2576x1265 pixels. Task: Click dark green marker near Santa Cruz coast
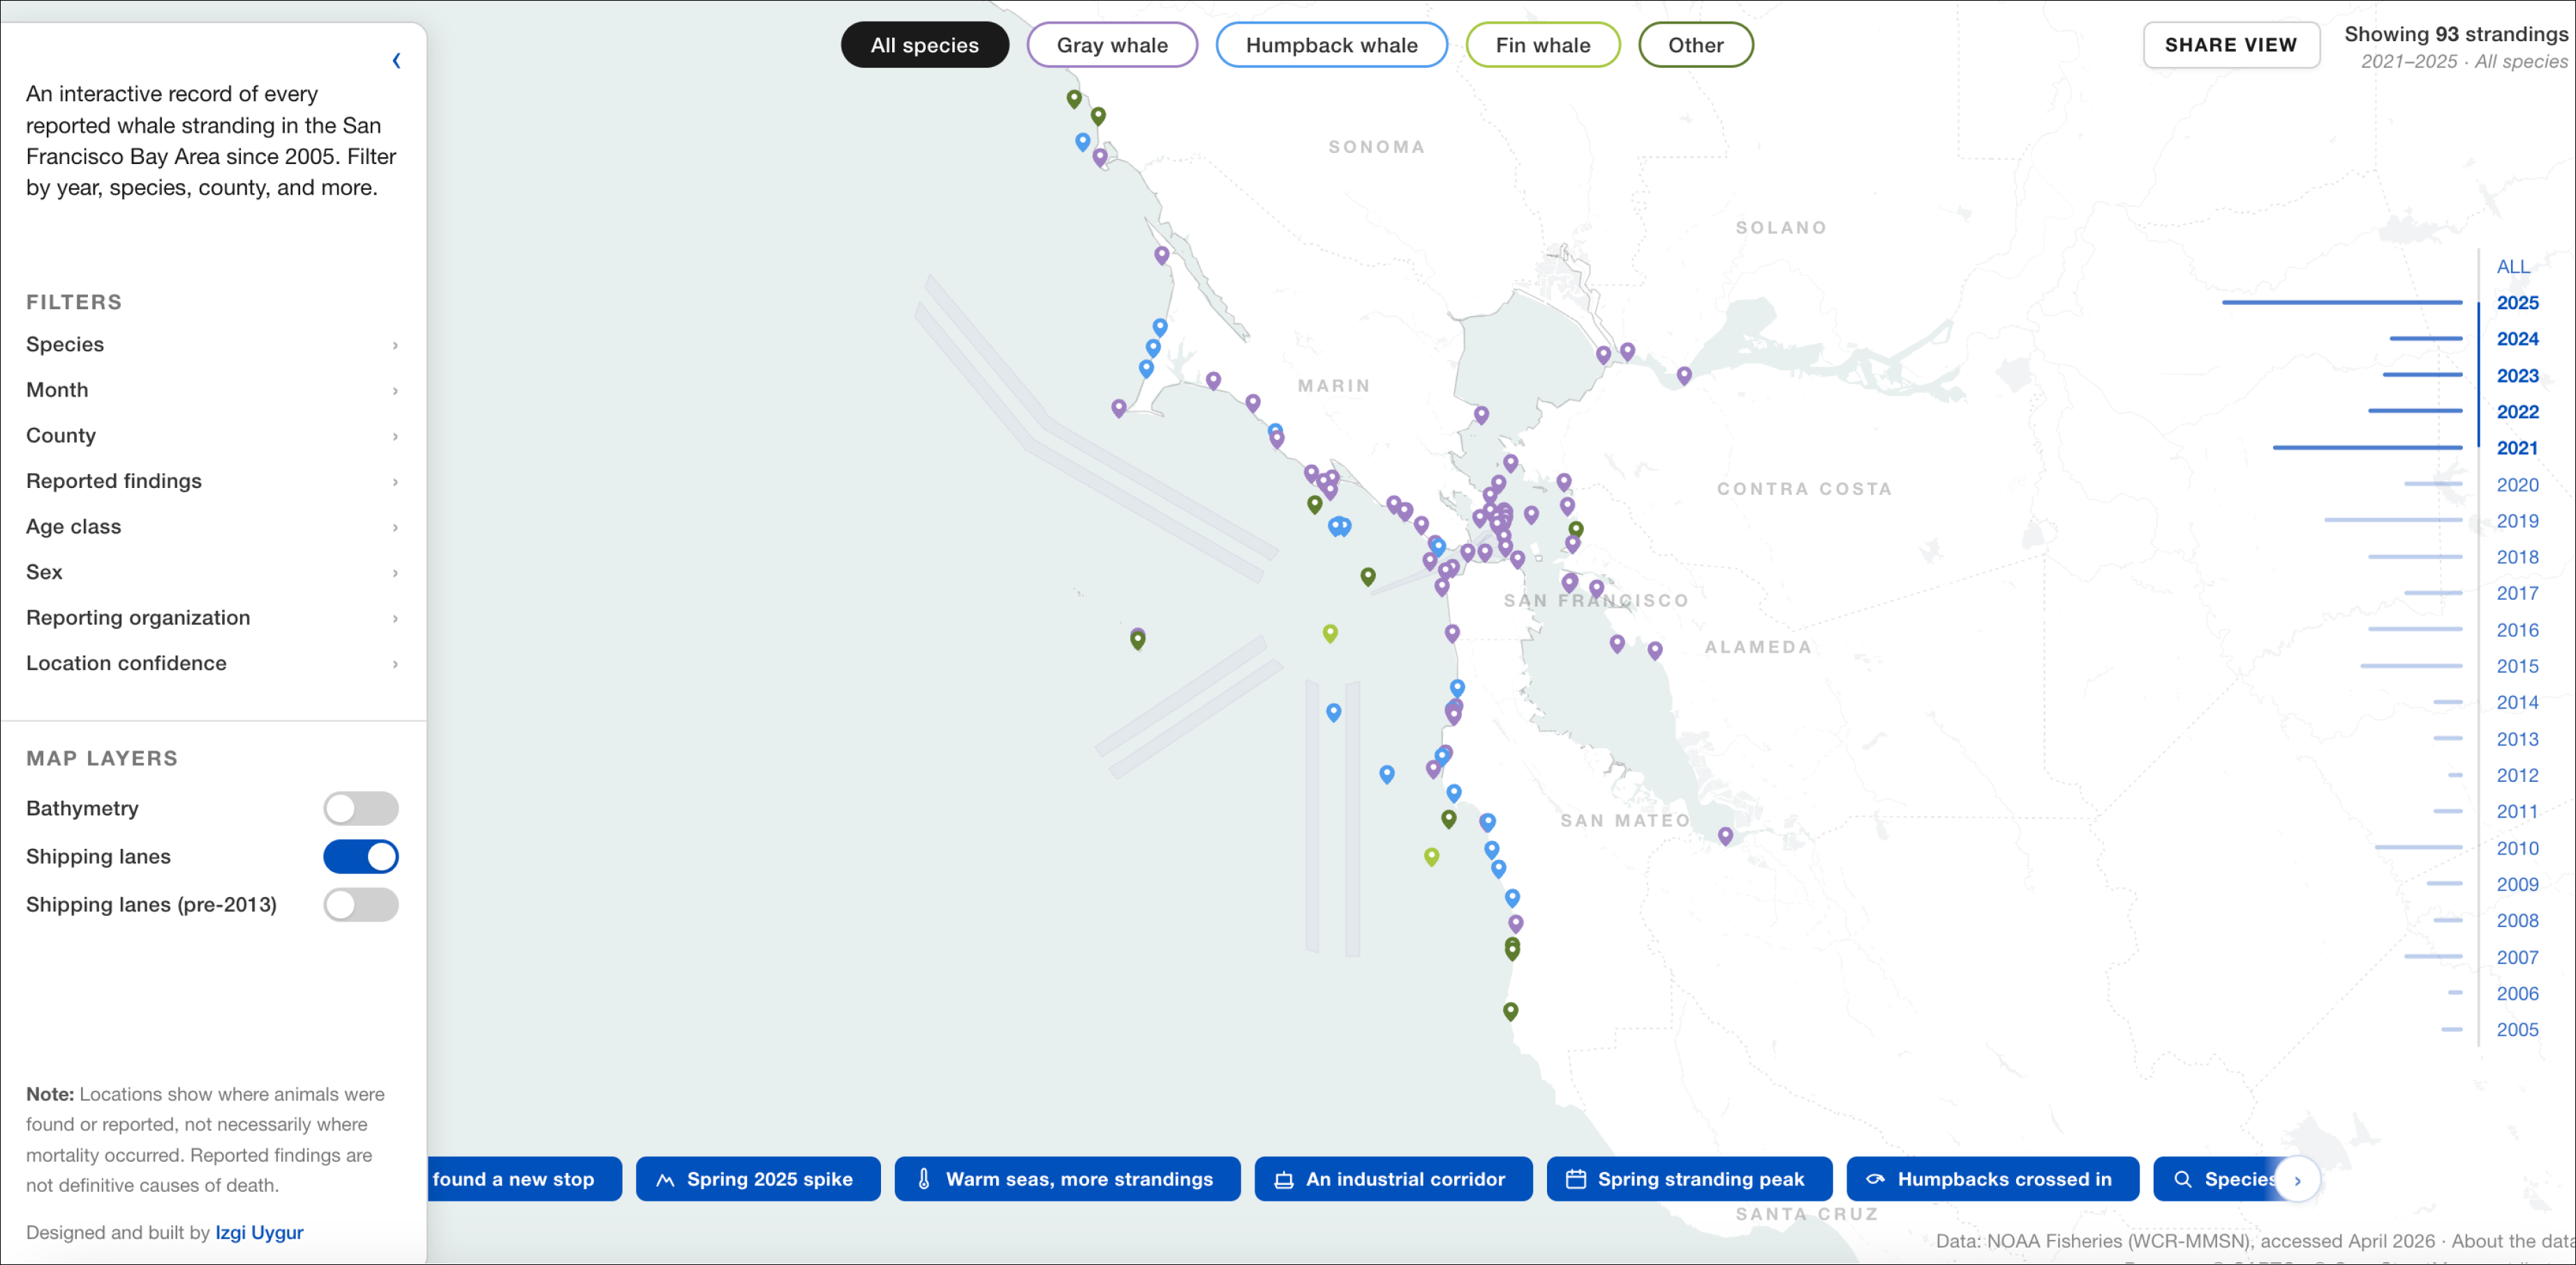pos(1510,1011)
